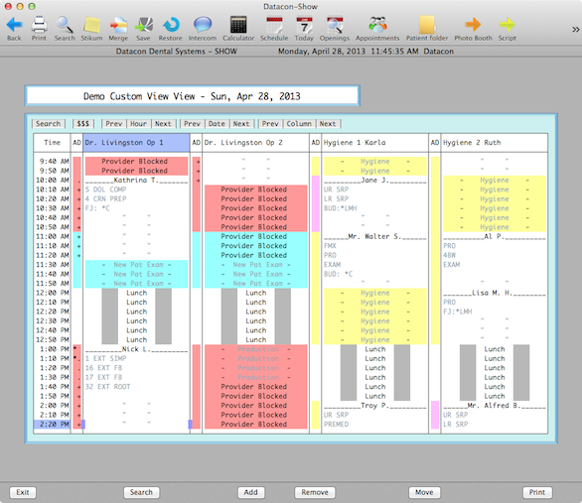Go to Prev date
Image resolution: width=582 pixels, height=503 pixels.
[x=192, y=124]
